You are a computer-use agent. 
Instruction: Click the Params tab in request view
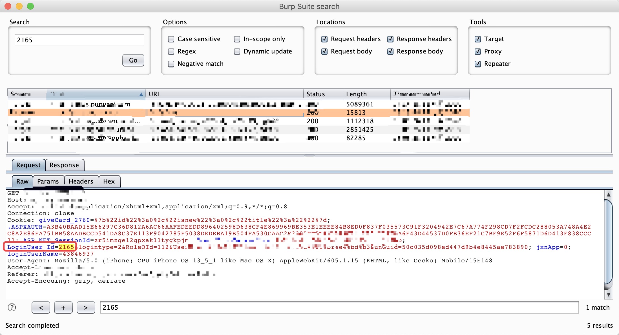click(x=48, y=181)
